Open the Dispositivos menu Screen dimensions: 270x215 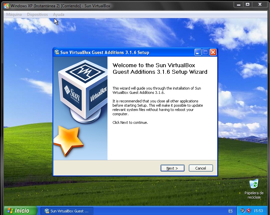pos(37,14)
